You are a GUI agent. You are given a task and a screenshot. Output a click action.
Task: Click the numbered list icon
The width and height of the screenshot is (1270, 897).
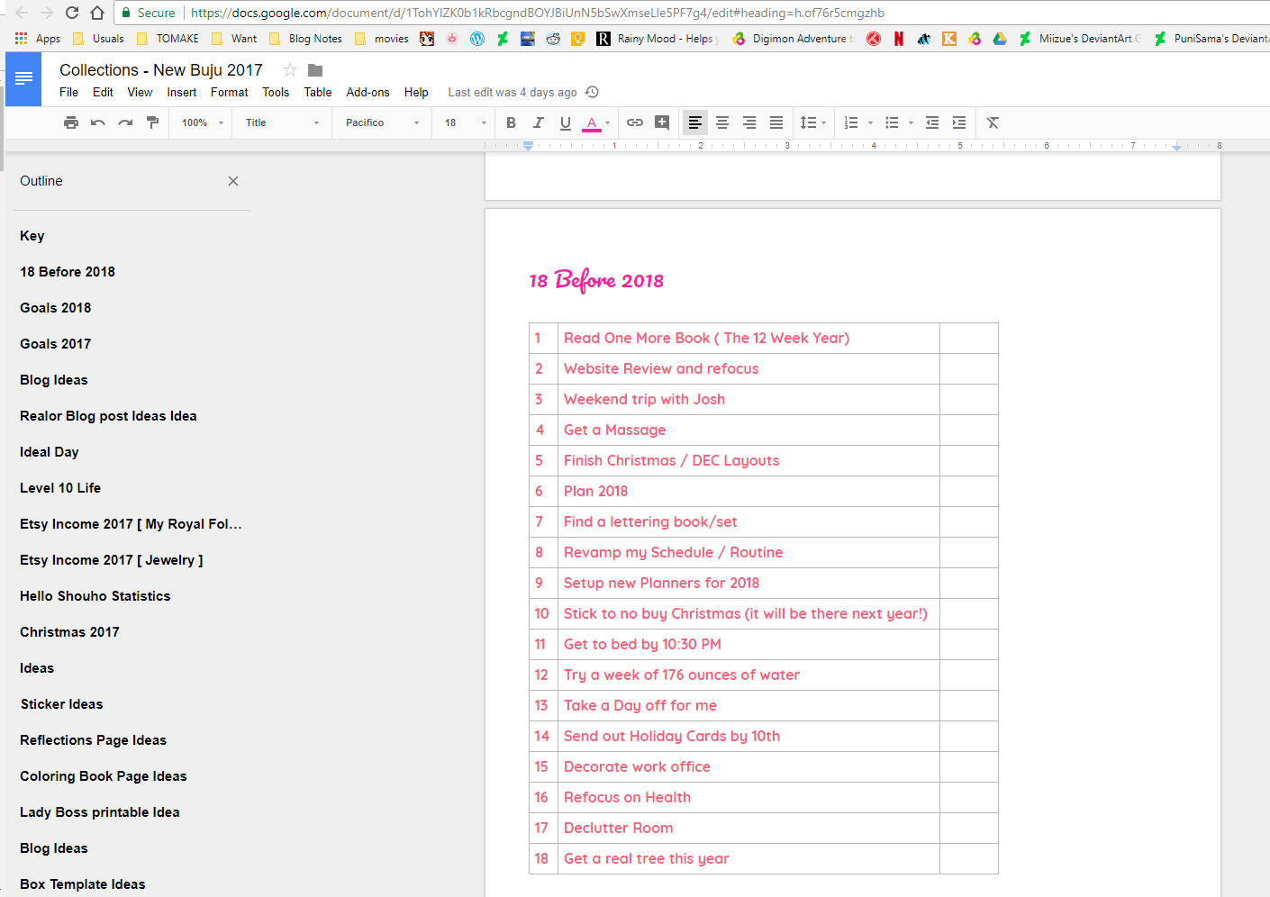pyautogui.click(x=851, y=122)
